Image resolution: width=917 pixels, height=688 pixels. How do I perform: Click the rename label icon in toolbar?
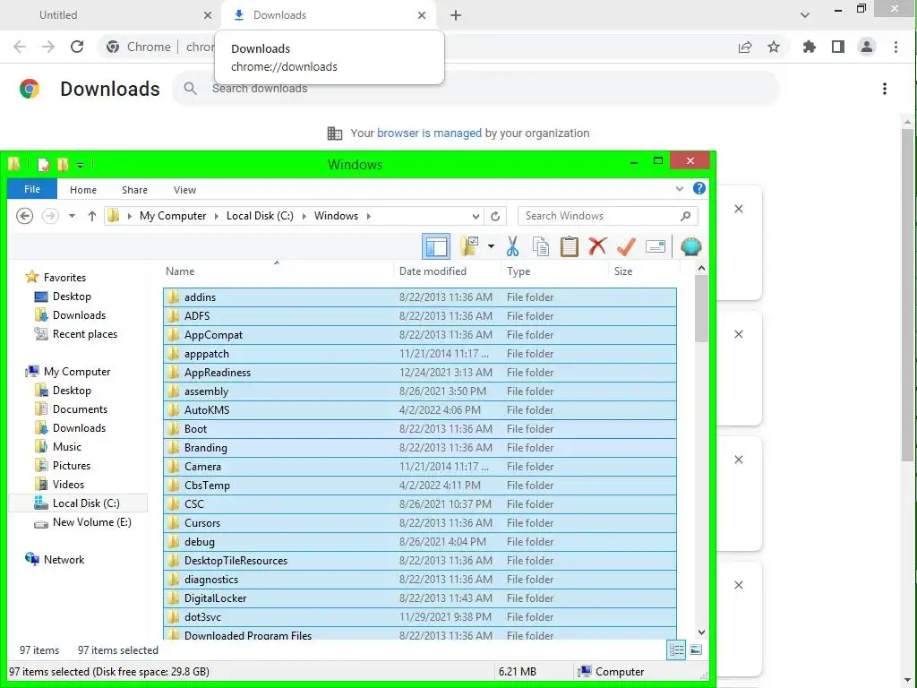656,247
